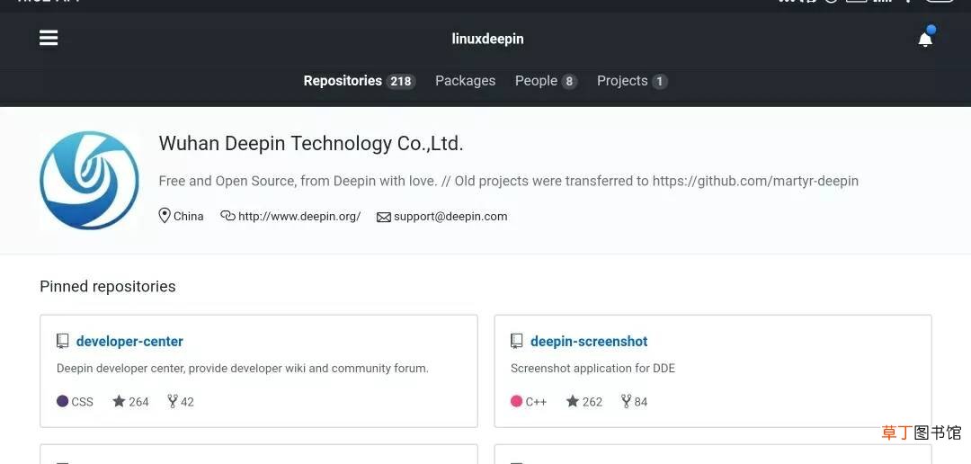
Task: Click the CSS language label
Action: coord(83,401)
